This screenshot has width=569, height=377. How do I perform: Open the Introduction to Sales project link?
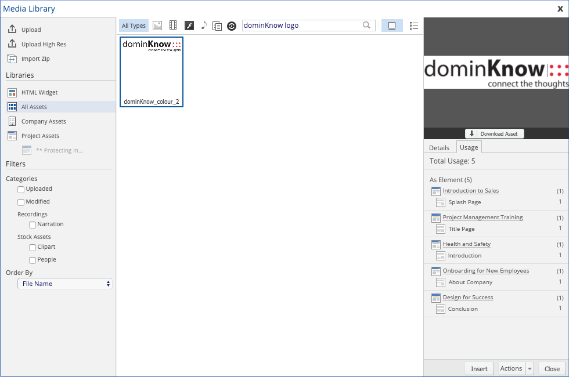[x=470, y=190]
